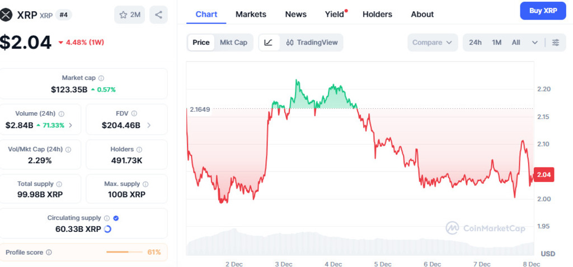Open the Compare dropdown

(x=433, y=42)
